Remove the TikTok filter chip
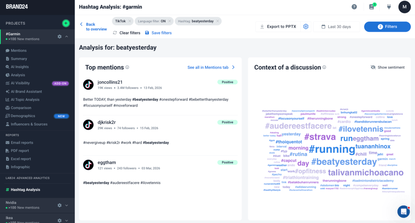This screenshot has height=223, width=415. click(129, 21)
